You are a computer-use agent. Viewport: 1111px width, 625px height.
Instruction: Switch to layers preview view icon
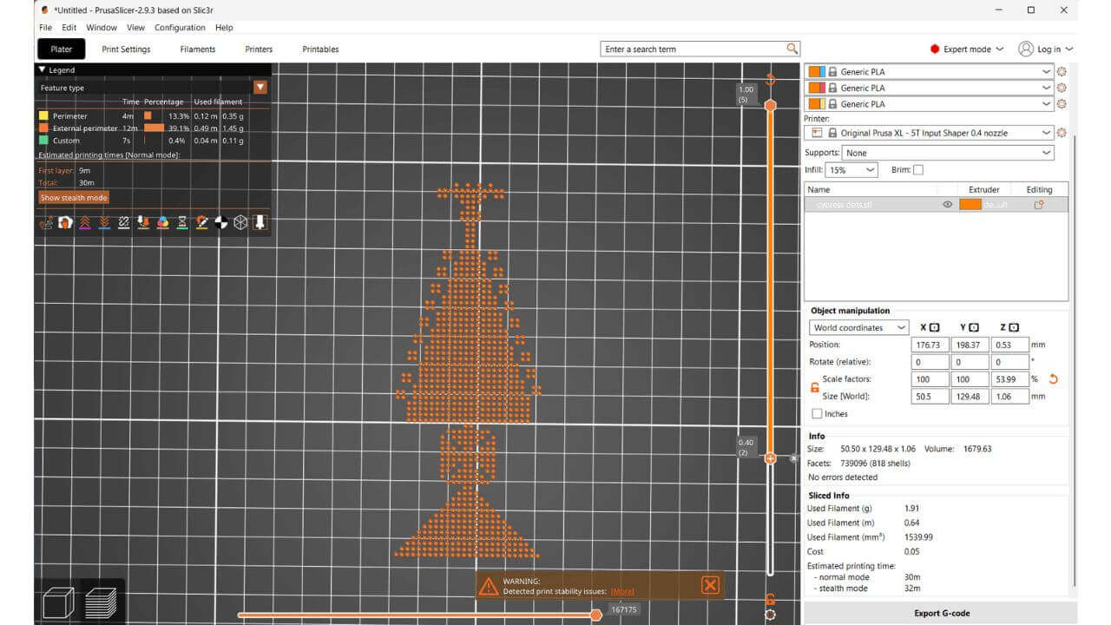[101, 602]
